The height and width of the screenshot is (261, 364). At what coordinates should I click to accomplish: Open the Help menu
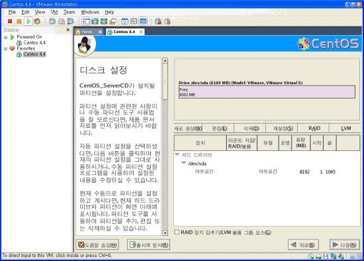(109, 12)
